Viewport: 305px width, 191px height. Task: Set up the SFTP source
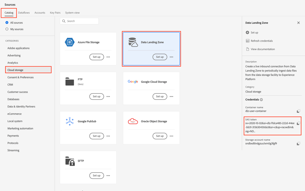[x=96, y=176]
